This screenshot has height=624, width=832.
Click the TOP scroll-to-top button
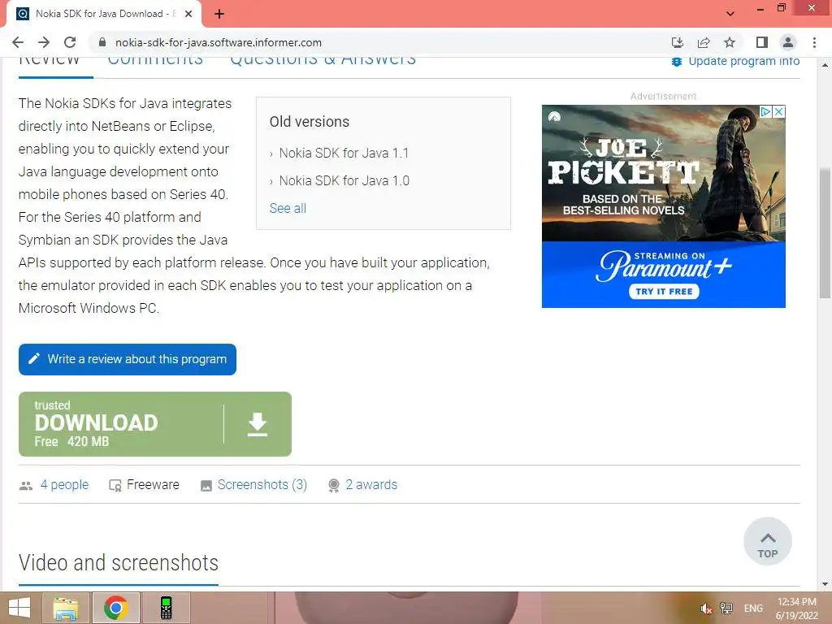[768, 541]
